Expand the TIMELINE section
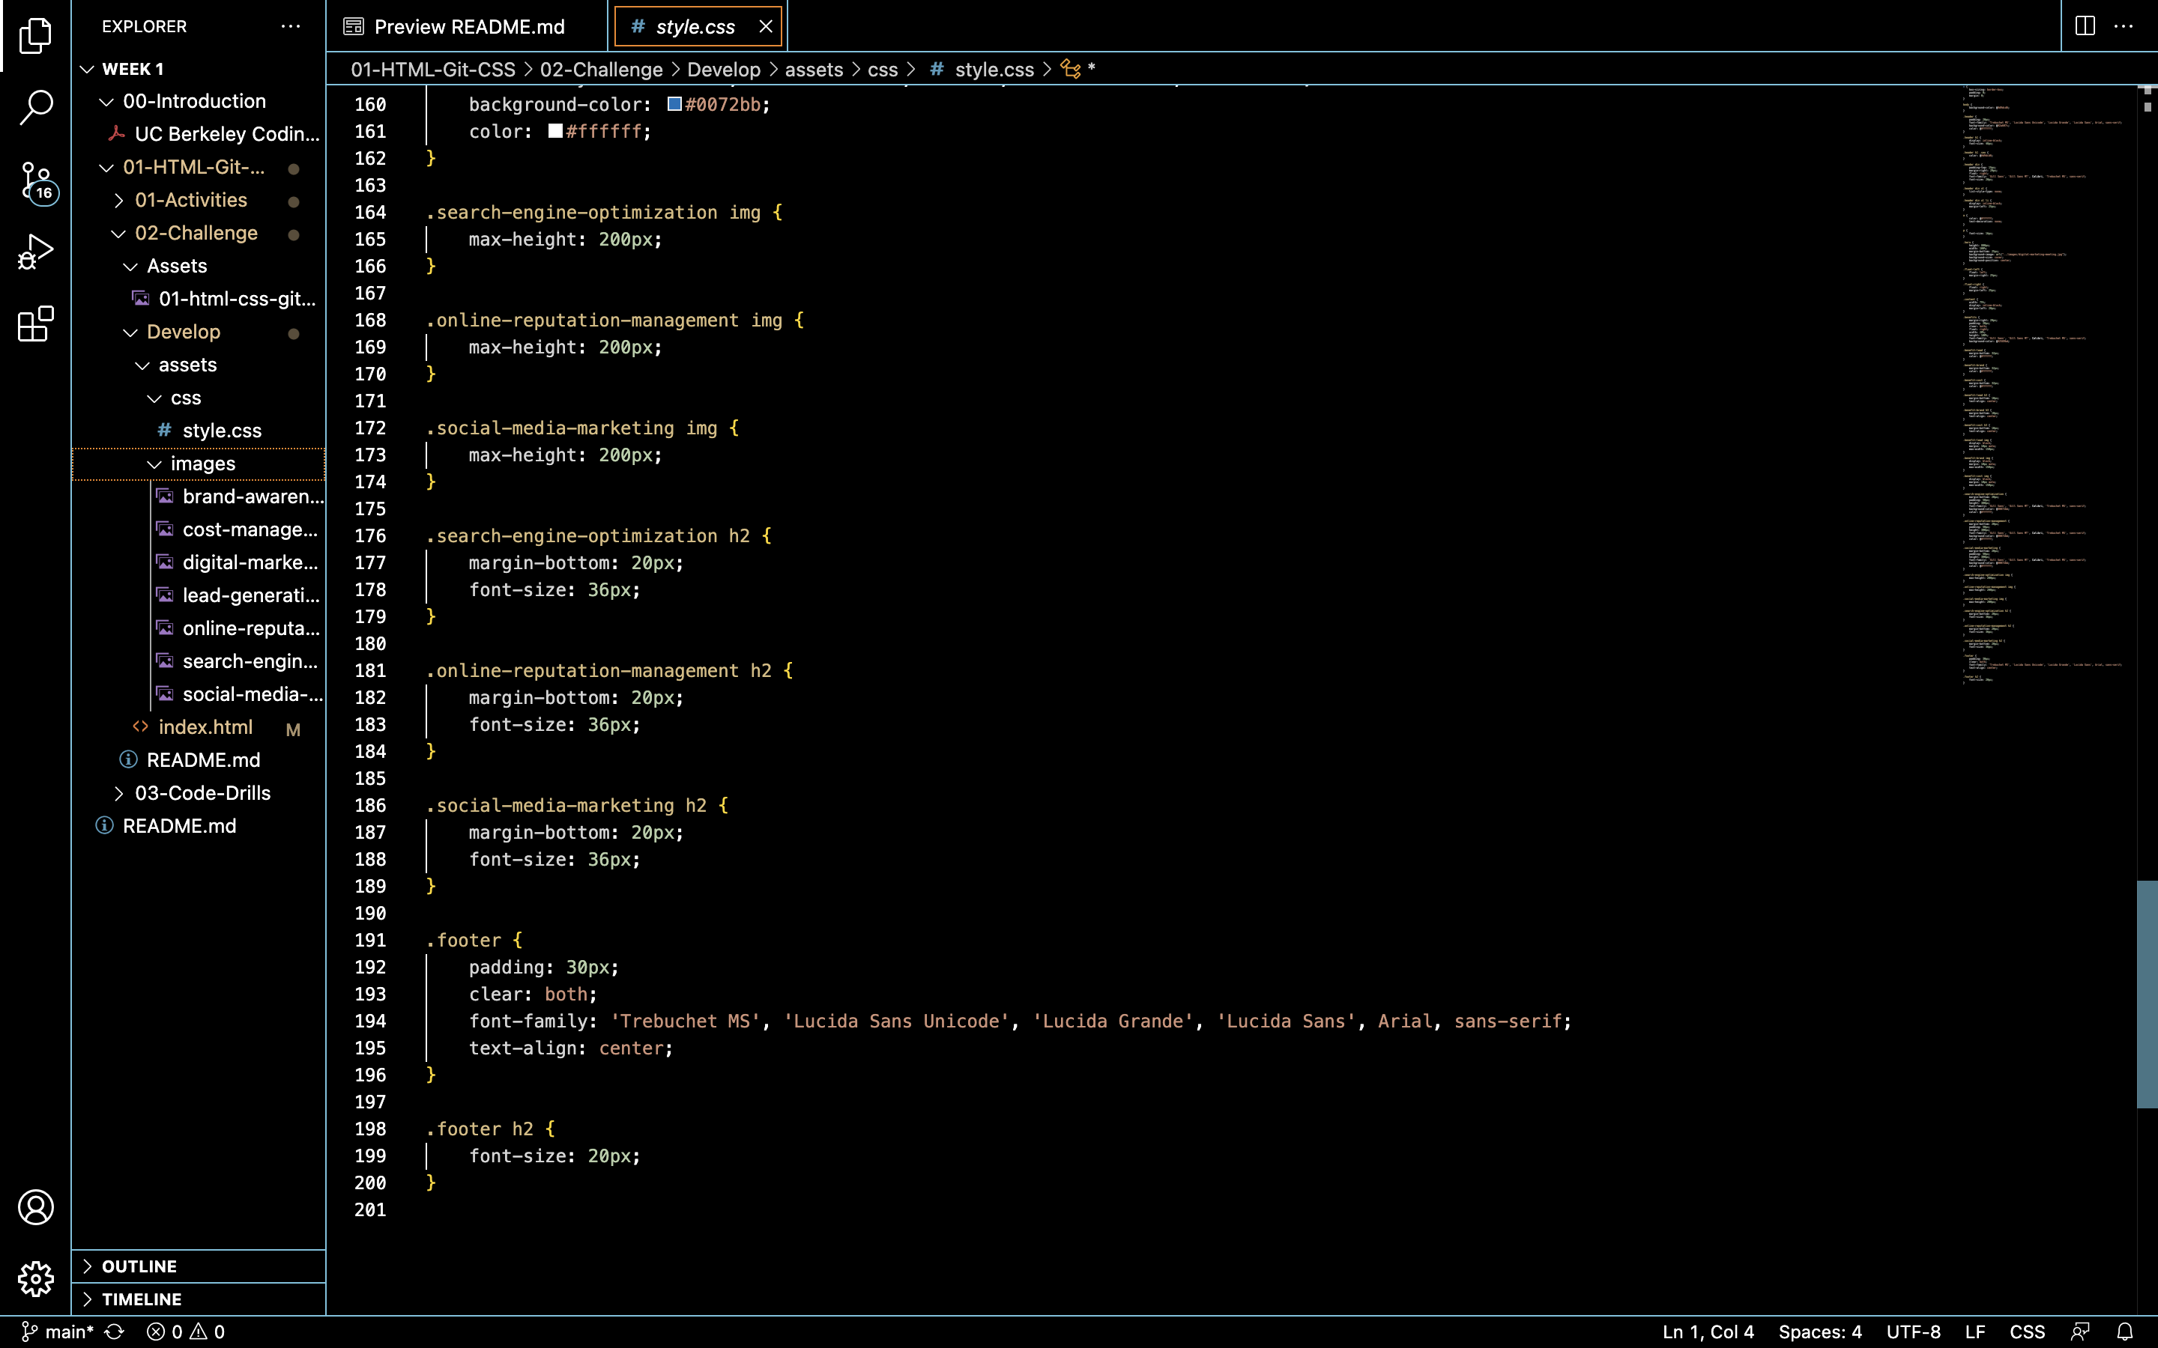 [x=141, y=1299]
